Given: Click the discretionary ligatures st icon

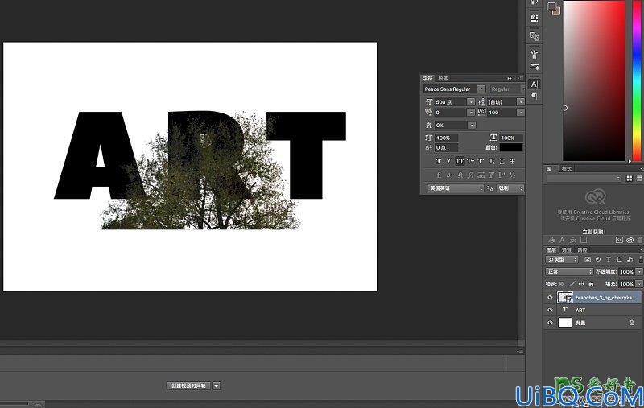Looking at the screenshot, I should (x=460, y=175).
